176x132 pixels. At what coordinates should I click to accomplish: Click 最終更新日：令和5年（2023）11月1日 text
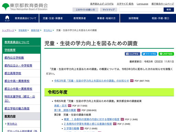click(152, 62)
